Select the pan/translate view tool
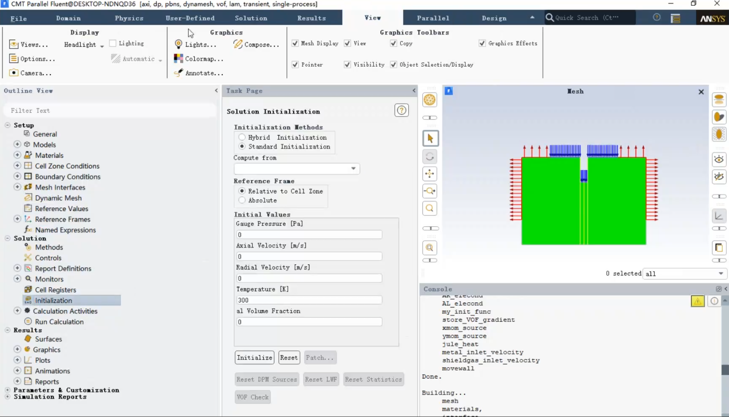 [x=430, y=174]
